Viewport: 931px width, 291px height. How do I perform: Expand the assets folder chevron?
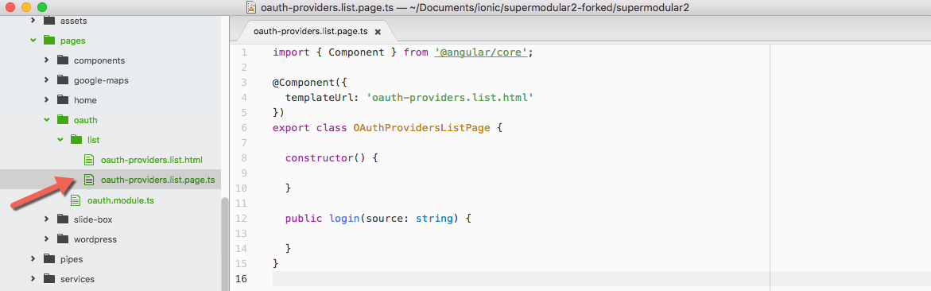33,21
